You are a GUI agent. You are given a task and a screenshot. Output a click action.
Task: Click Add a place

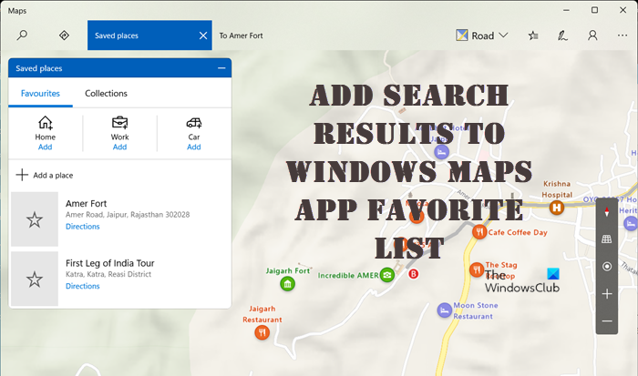click(45, 175)
